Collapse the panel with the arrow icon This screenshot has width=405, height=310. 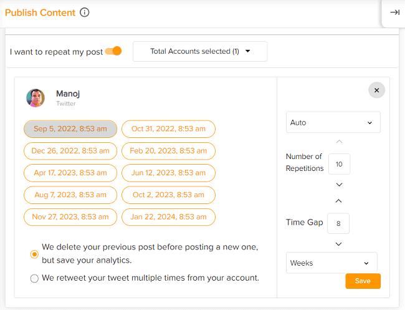[394, 12]
